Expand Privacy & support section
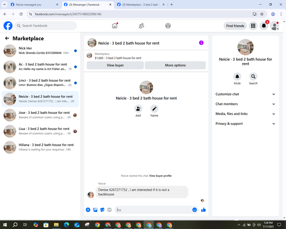The width and height of the screenshot is (286, 229). click(x=245, y=124)
